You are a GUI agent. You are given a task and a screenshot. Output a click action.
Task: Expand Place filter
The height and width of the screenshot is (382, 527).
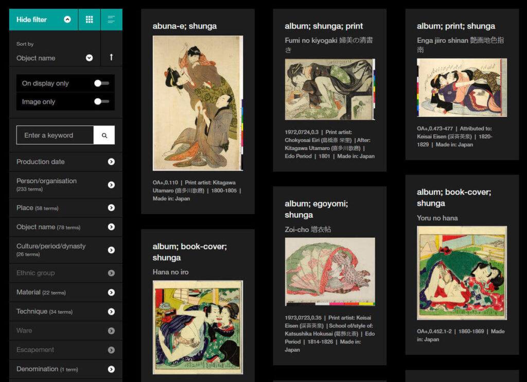65,208
